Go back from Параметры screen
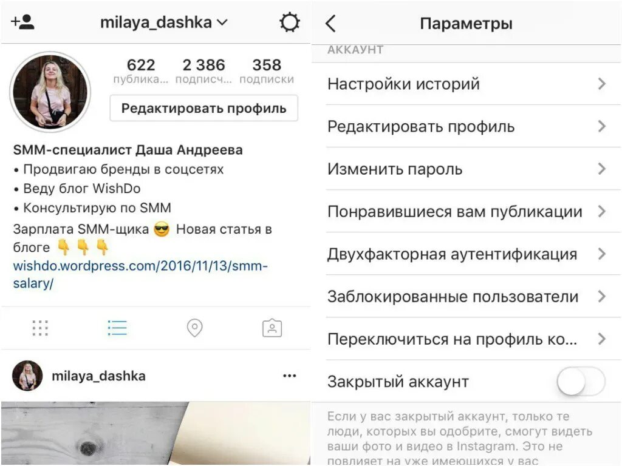622x466 pixels. [x=331, y=24]
